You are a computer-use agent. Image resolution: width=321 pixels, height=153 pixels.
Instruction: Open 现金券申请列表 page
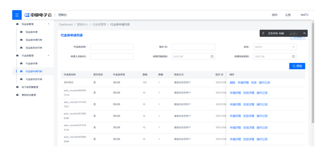[34, 40]
